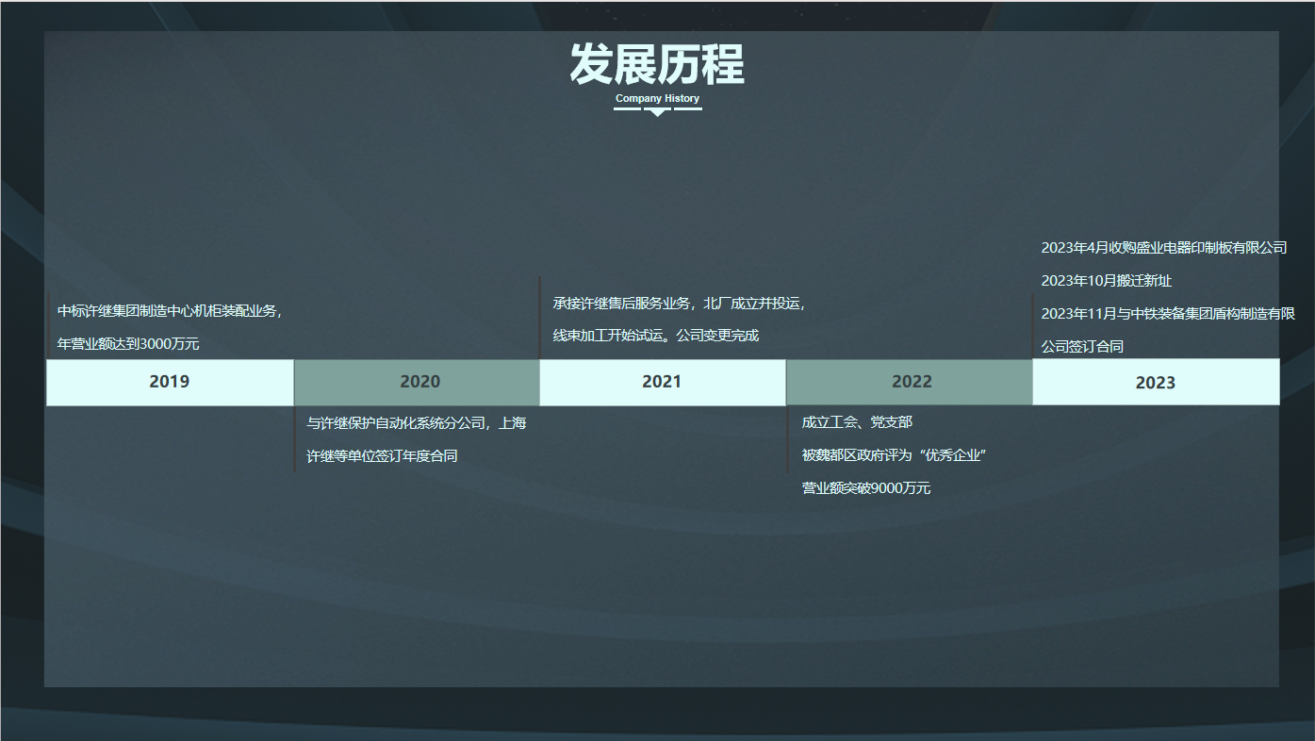Click the 2023 timeline block
Screen dimensions: 1315x741
(1156, 382)
